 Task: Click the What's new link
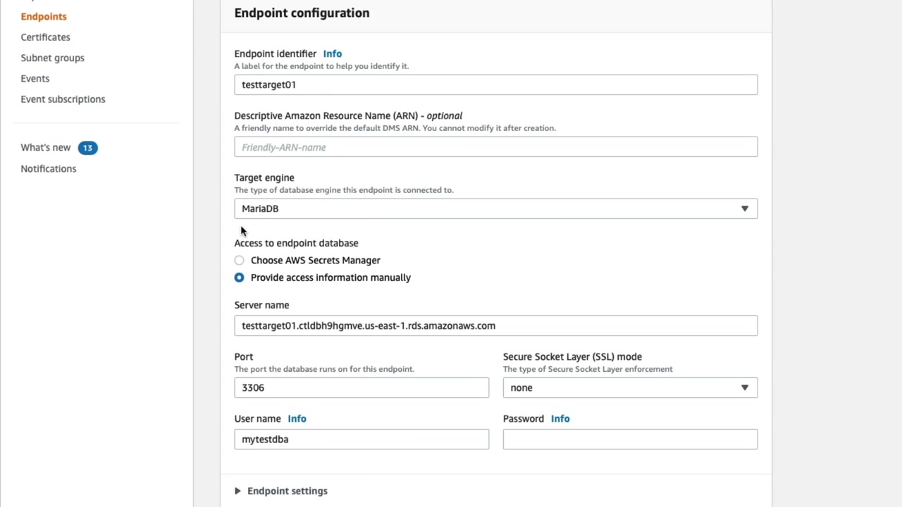(x=46, y=147)
